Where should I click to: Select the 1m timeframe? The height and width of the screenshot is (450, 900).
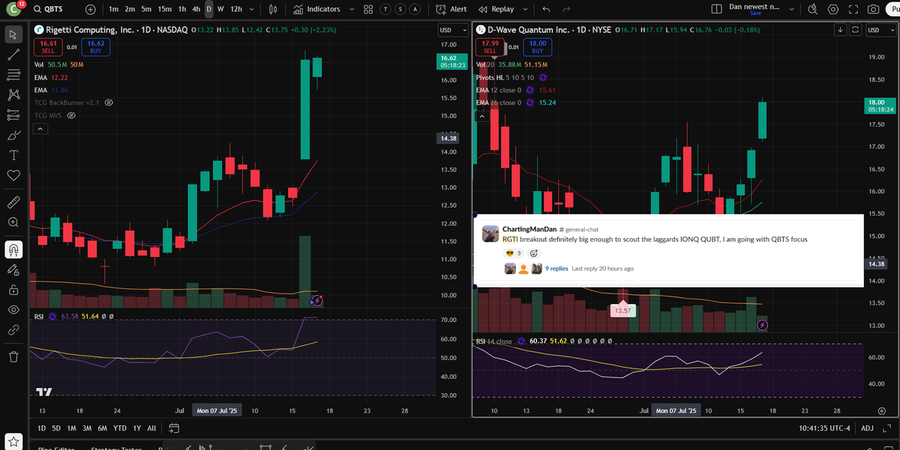click(x=114, y=10)
